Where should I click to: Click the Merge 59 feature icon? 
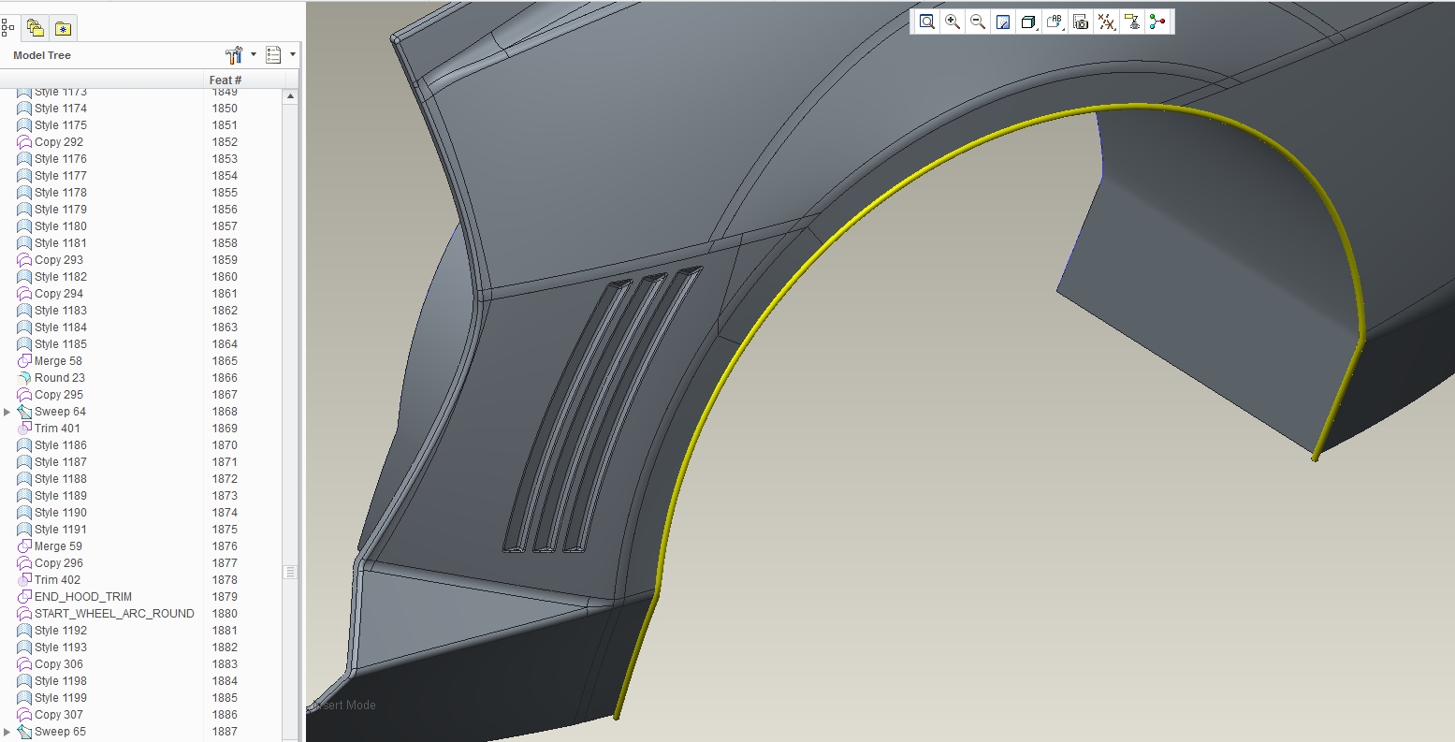[24, 546]
